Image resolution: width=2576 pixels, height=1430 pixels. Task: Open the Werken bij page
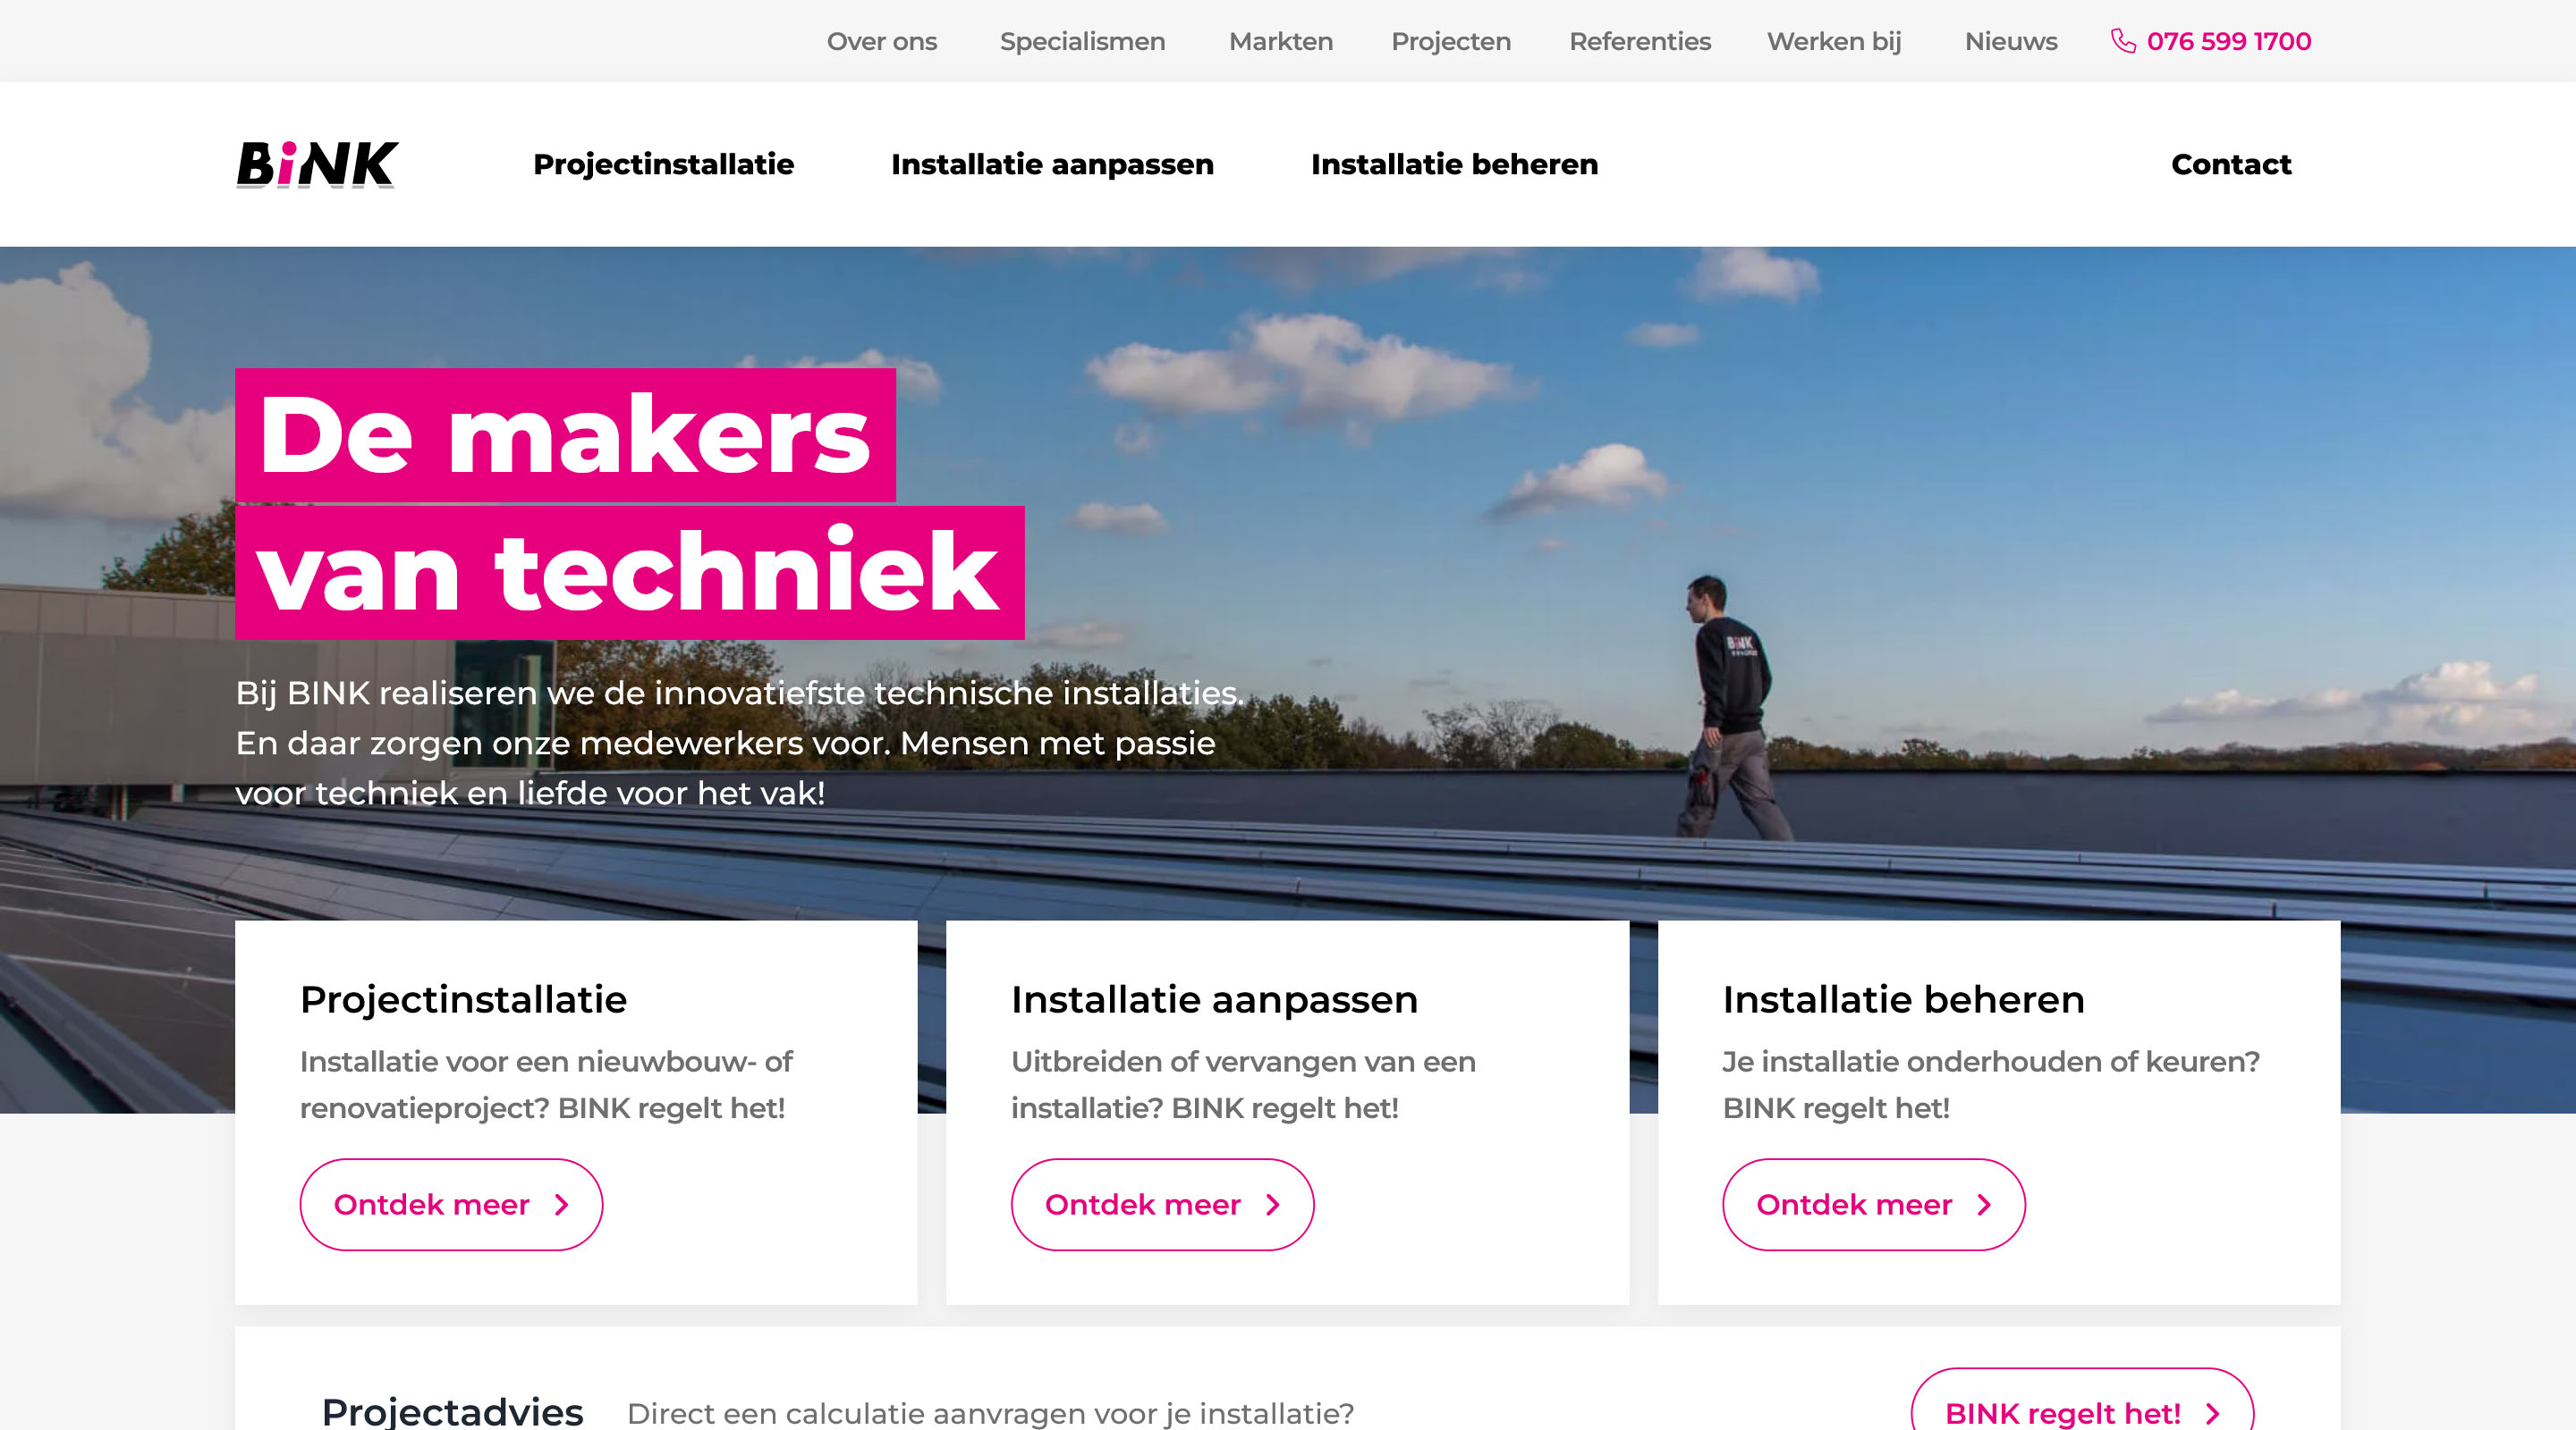[1834, 41]
